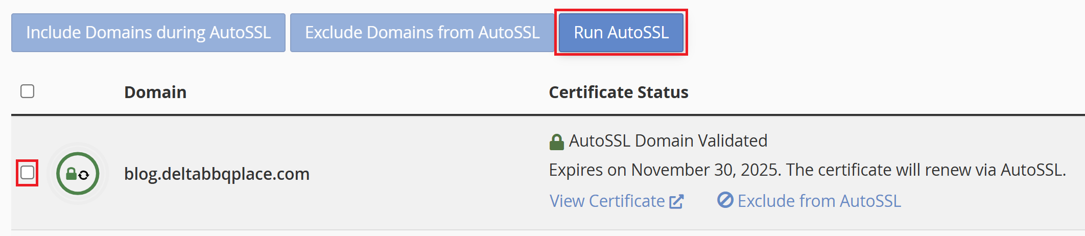Click the AutoSSL Domain Validated status text

(x=668, y=141)
